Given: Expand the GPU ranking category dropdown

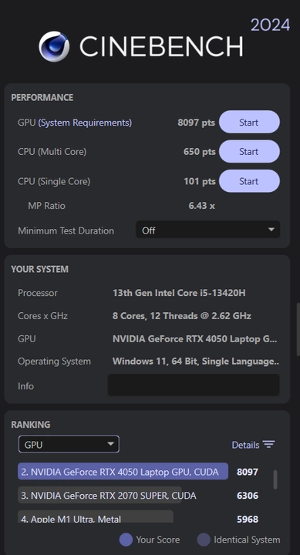Looking at the screenshot, I should point(69,444).
